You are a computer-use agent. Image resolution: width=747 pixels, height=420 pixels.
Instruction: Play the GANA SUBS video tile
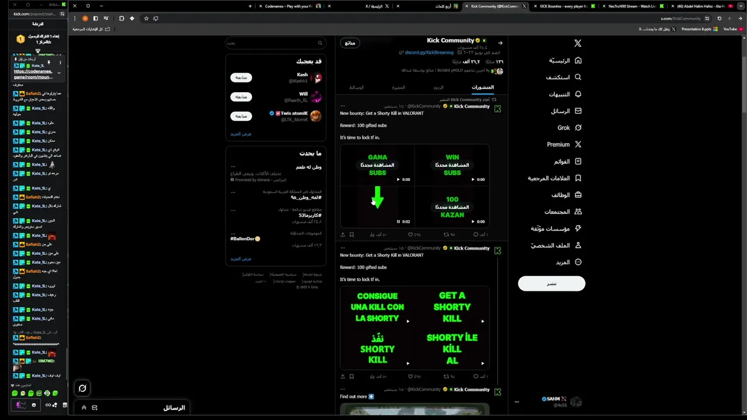coord(377,165)
